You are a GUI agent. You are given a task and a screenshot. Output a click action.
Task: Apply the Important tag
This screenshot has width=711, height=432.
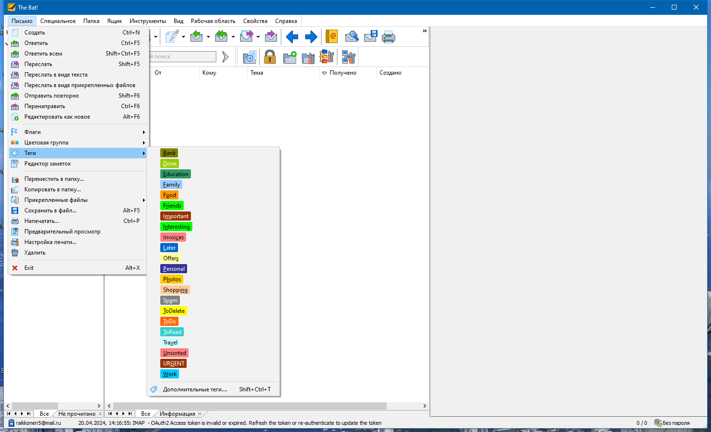[x=176, y=216]
